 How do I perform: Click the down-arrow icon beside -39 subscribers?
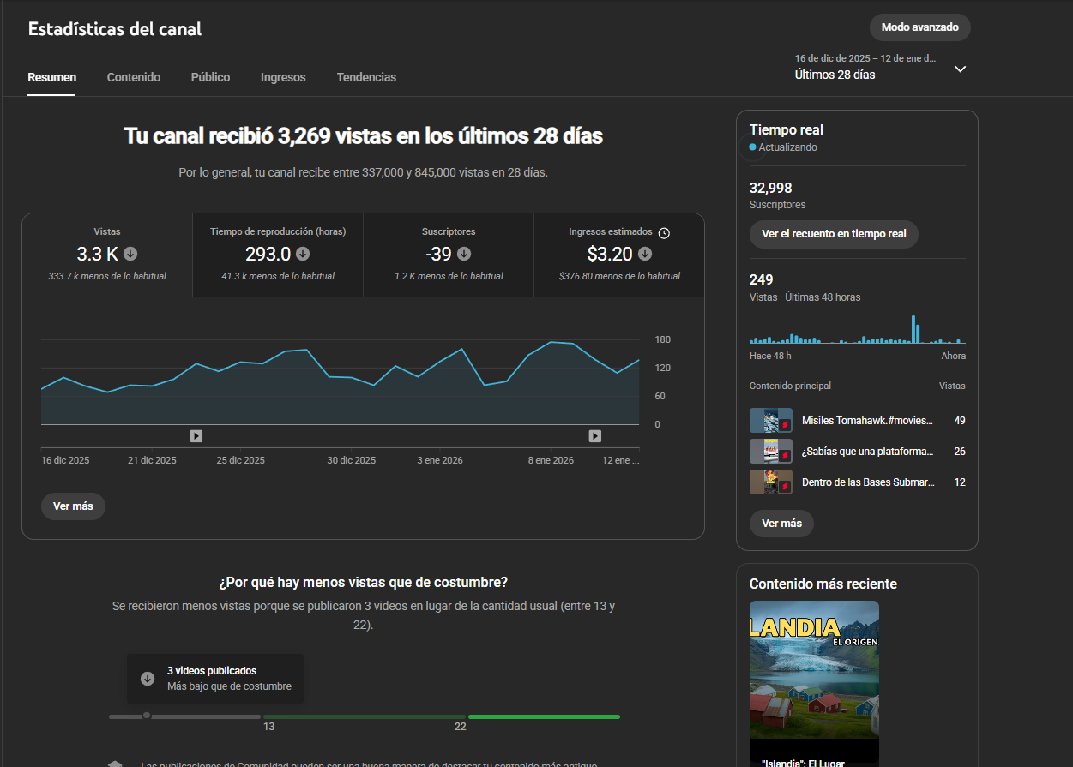464,254
